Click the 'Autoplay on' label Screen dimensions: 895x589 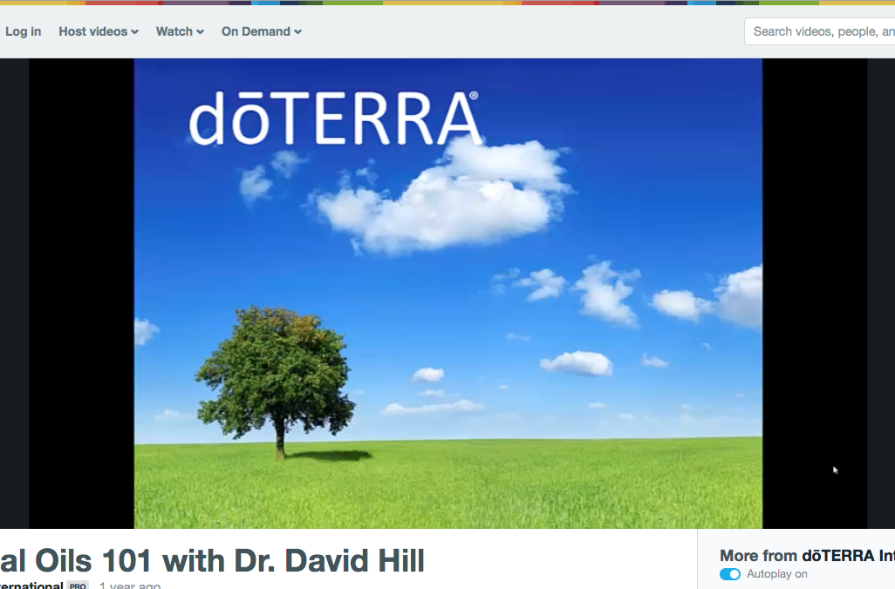777,574
